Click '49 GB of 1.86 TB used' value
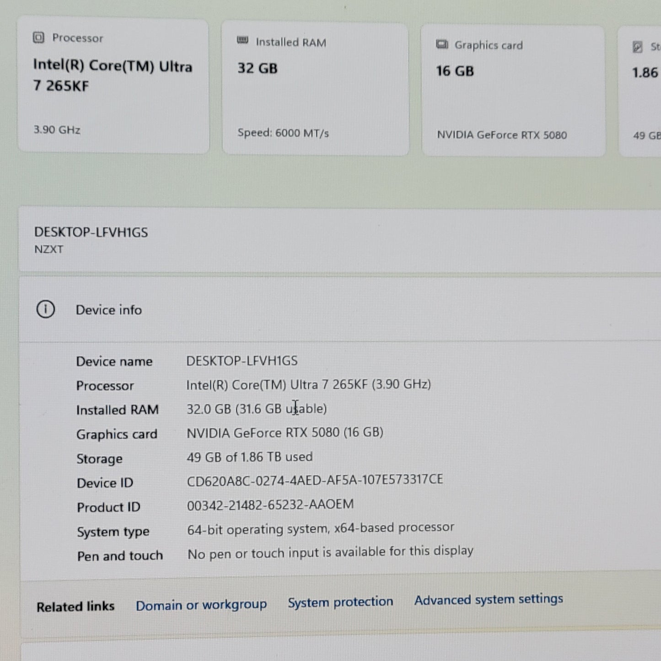The width and height of the screenshot is (661, 661). [250, 457]
